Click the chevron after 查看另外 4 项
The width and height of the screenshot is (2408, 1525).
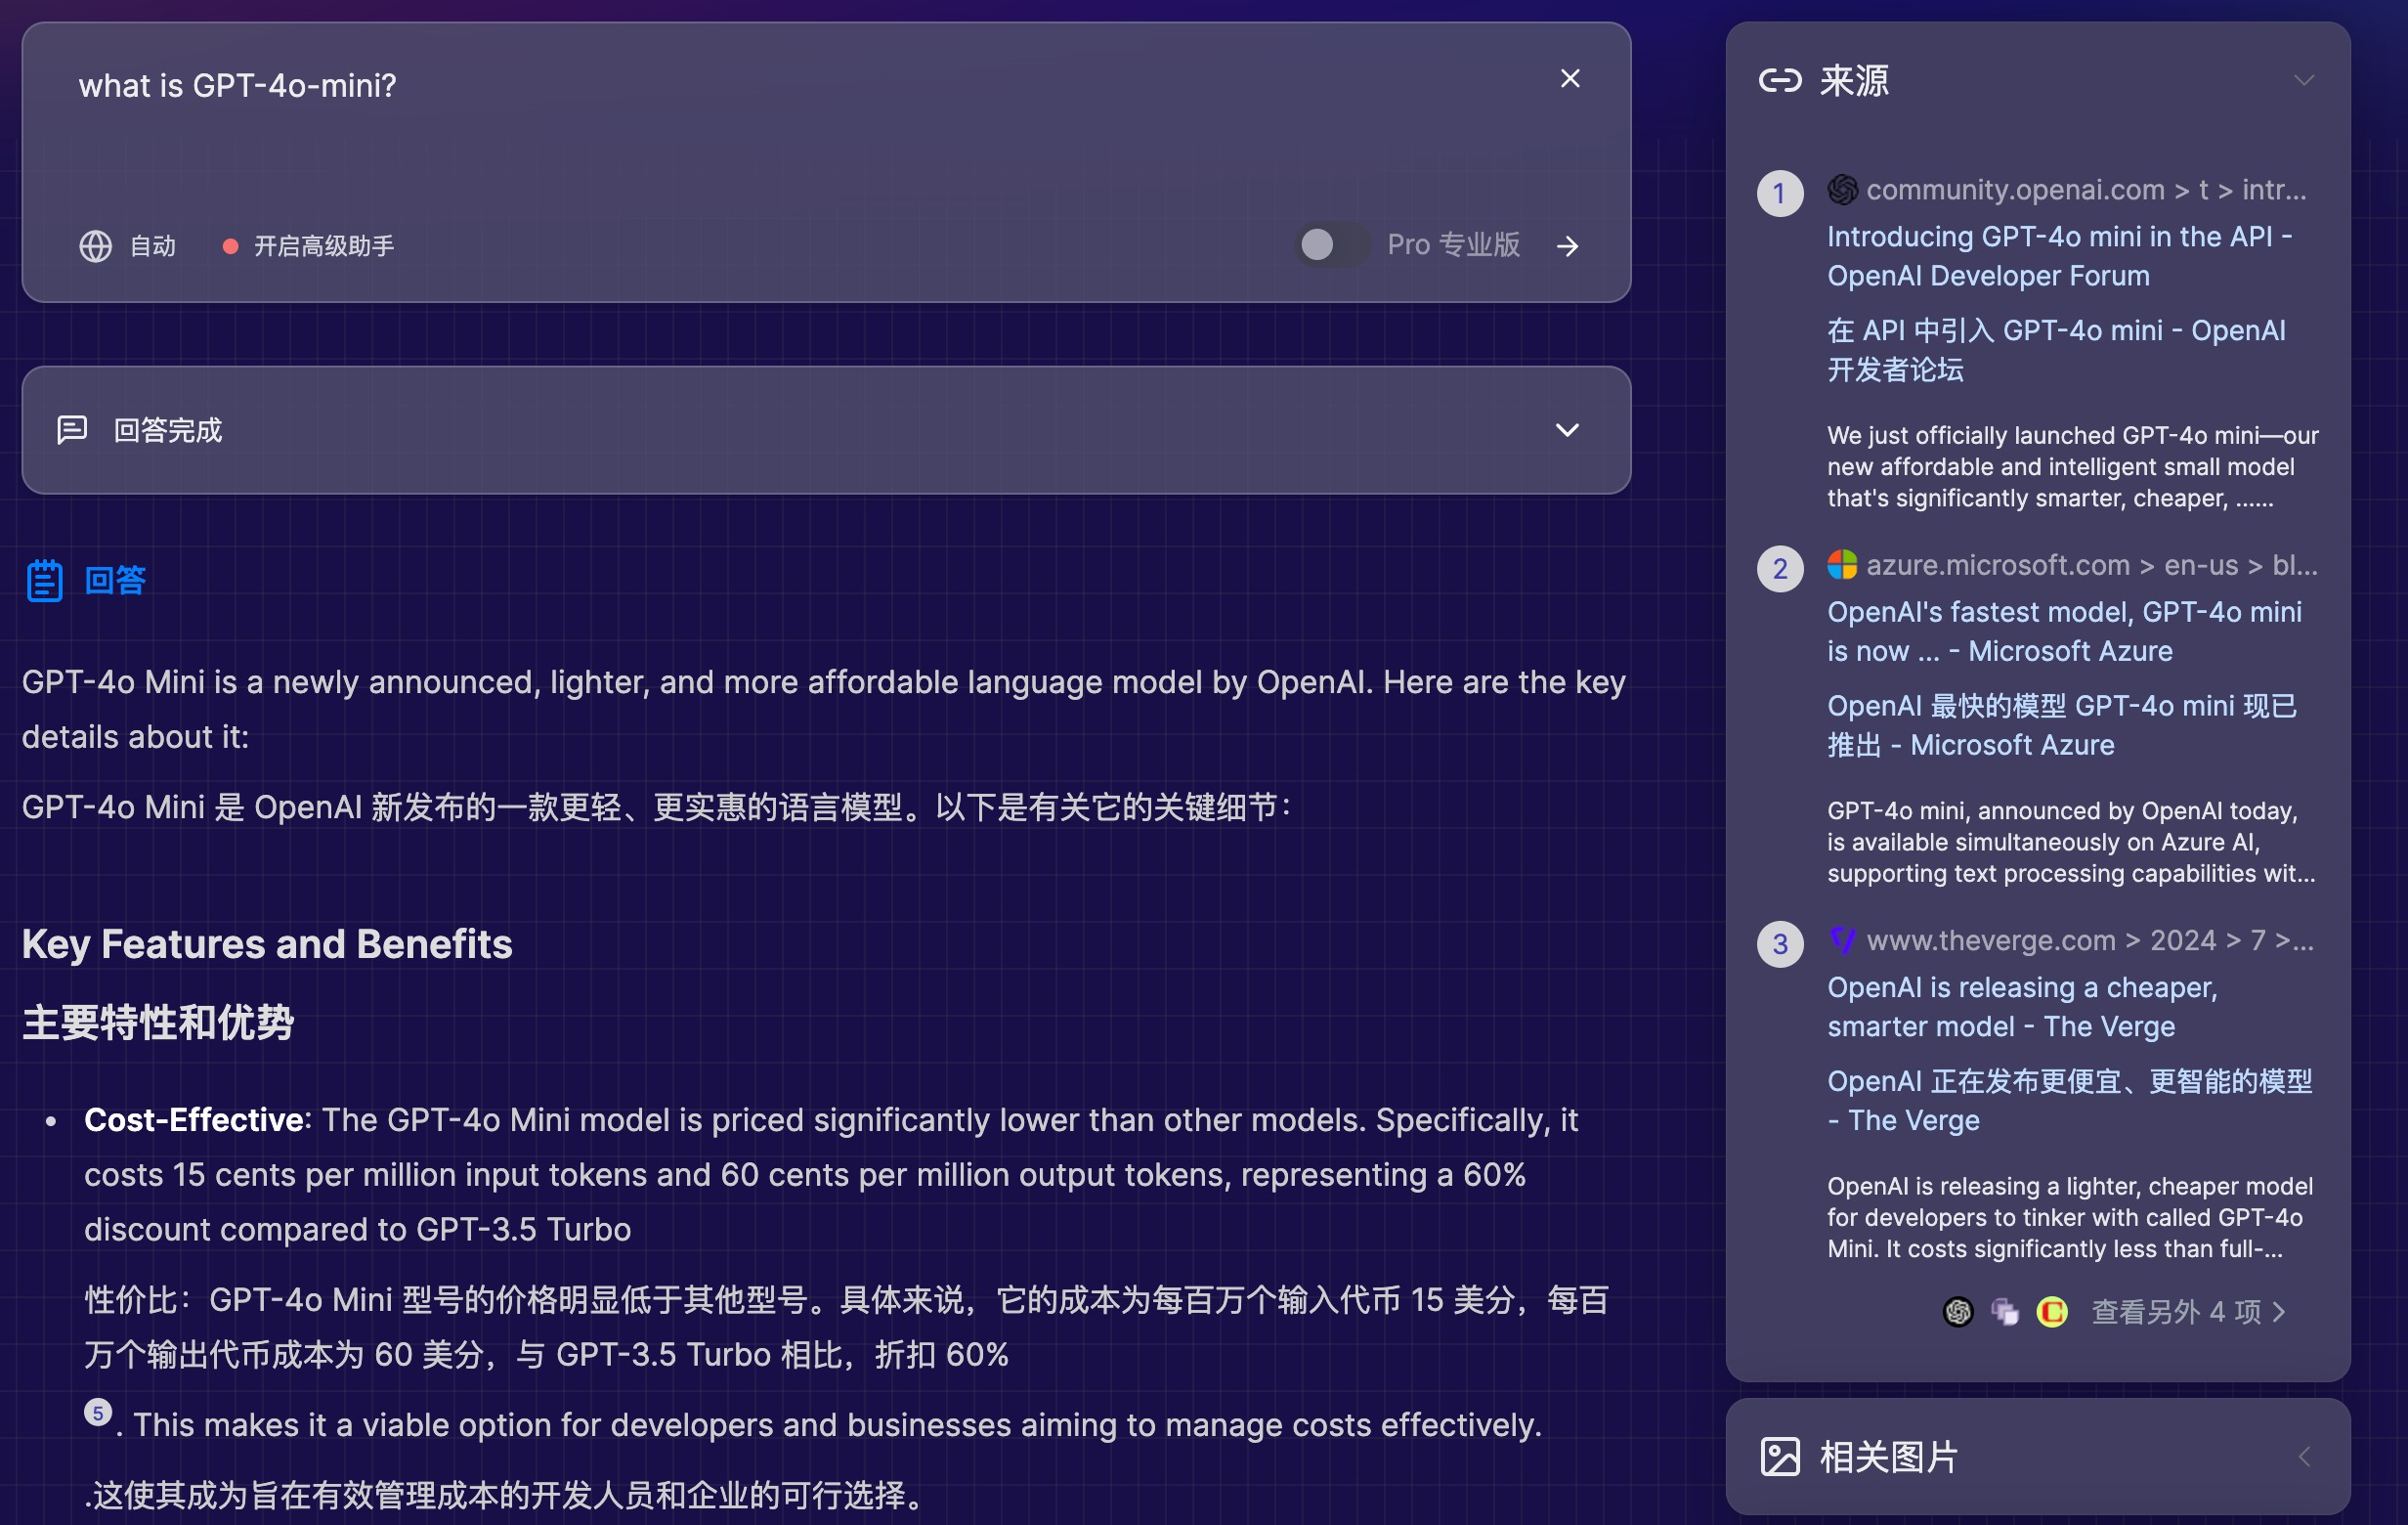click(2279, 1311)
